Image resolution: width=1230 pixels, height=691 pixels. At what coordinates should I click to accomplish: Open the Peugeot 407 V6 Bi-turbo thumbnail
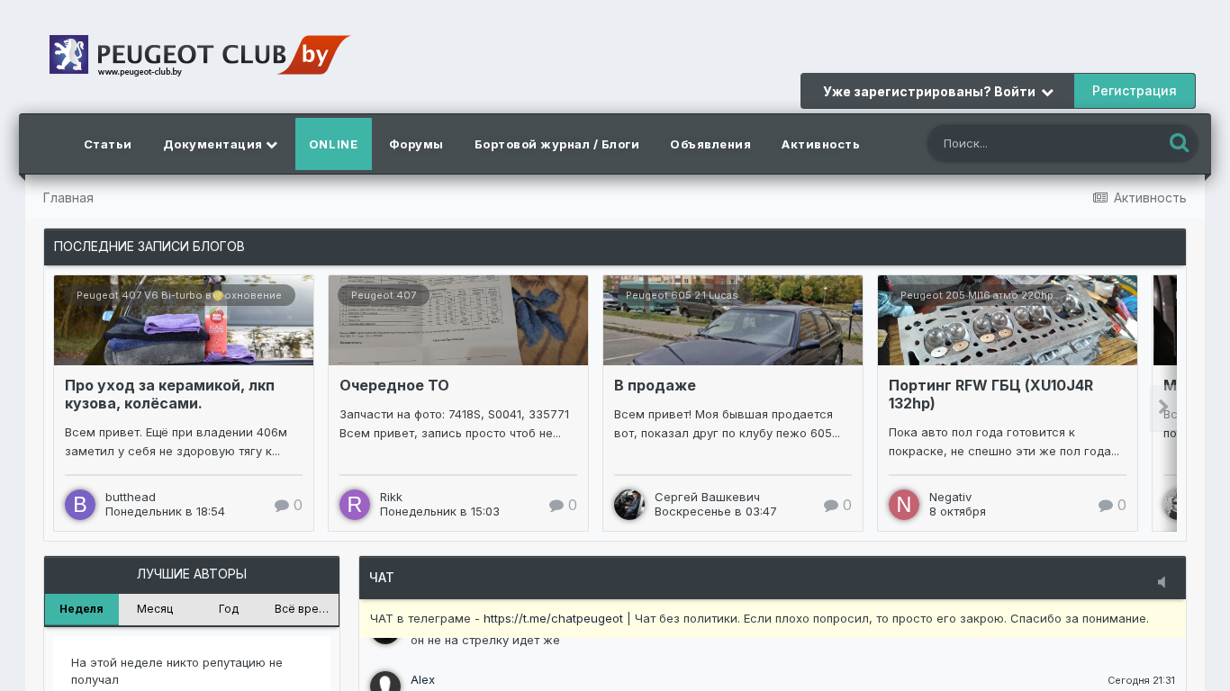[184, 320]
